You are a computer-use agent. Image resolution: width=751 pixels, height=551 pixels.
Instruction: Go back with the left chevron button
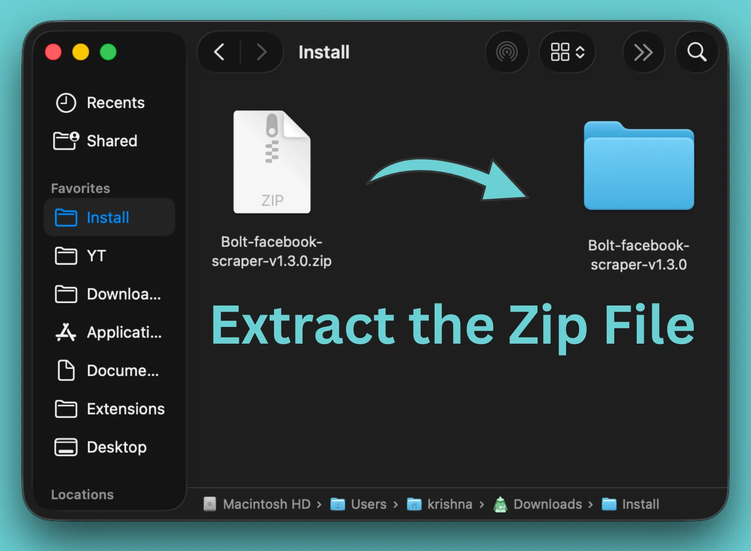point(219,52)
